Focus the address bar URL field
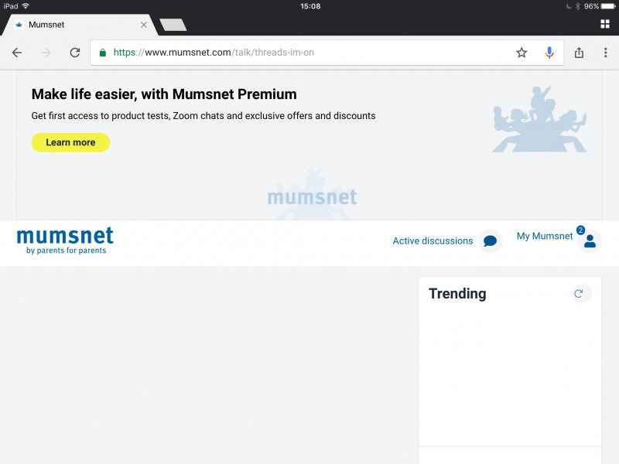 coord(309,53)
